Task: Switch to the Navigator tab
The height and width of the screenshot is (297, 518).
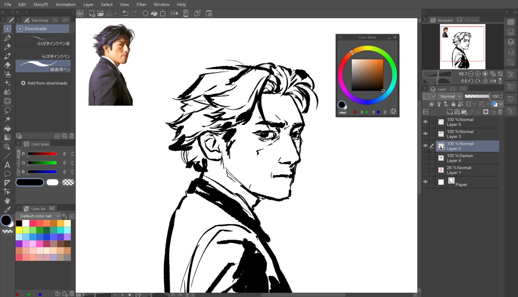Action: click(x=442, y=20)
